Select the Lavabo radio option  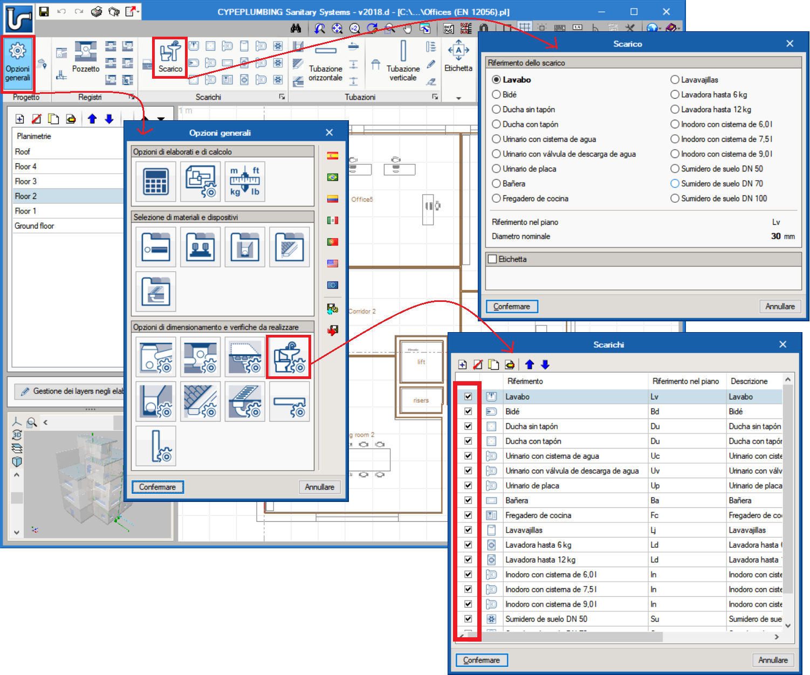(496, 80)
